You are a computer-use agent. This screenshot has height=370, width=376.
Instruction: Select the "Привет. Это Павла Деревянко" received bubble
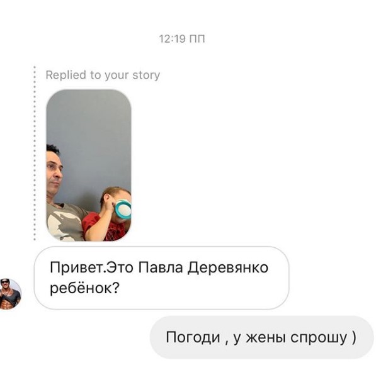pos(161,277)
